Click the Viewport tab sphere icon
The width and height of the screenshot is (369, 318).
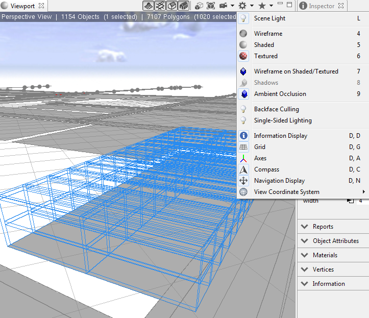pos(5,6)
